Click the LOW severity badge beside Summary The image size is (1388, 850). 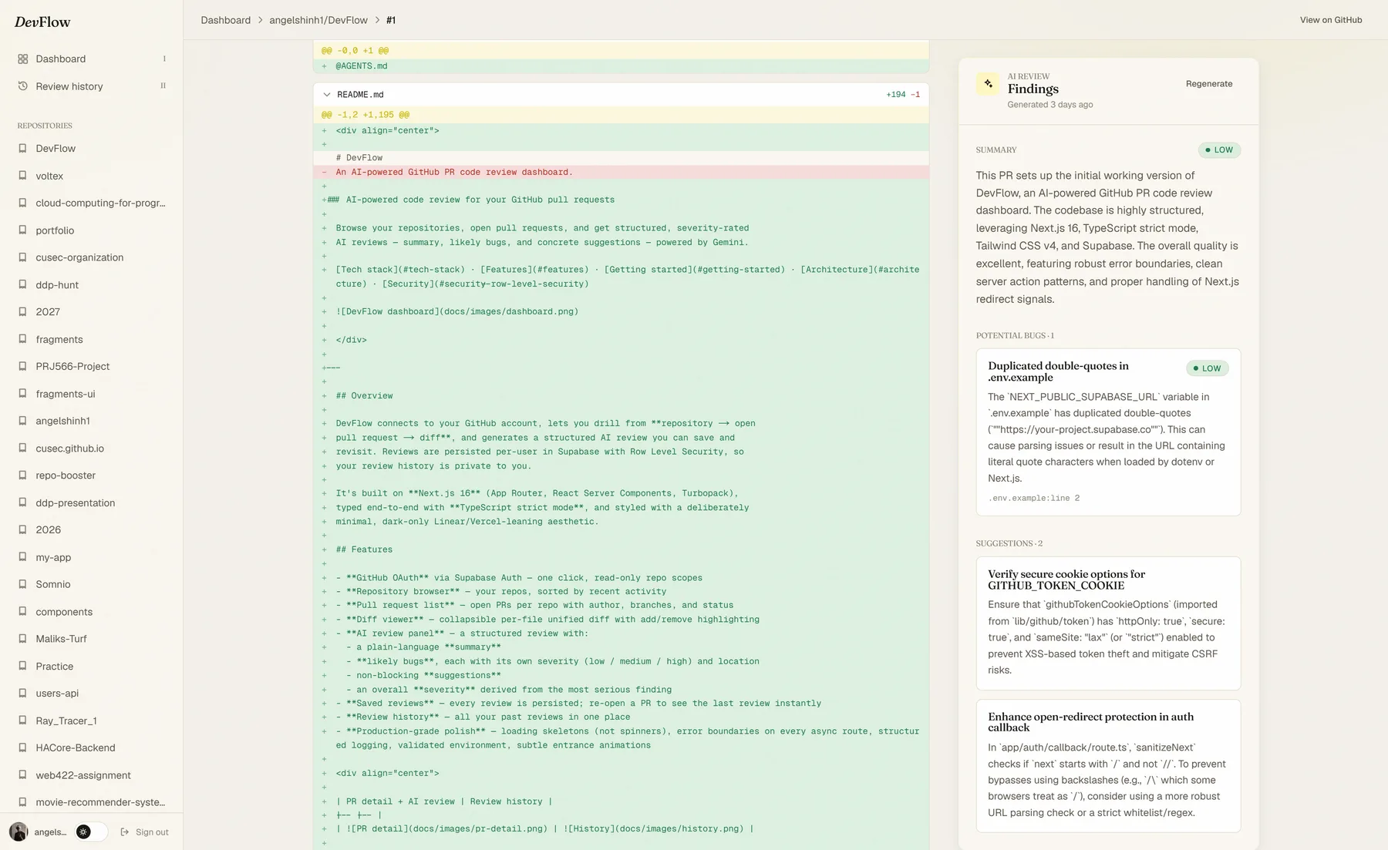pyautogui.click(x=1219, y=150)
